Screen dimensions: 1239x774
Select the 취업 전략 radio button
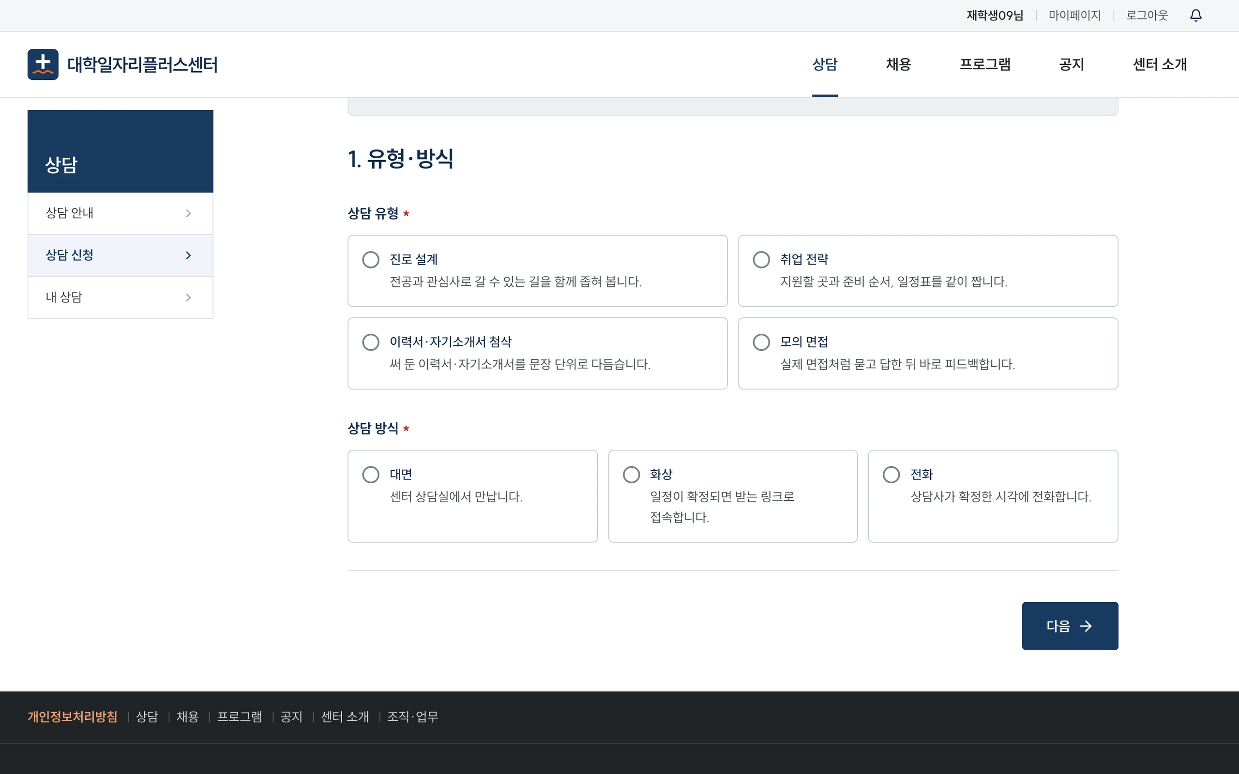[761, 260]
